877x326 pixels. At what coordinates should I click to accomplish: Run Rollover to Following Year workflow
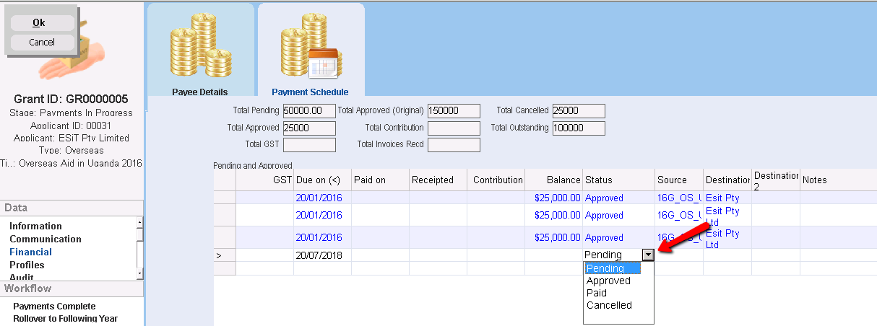coord(65,318)
